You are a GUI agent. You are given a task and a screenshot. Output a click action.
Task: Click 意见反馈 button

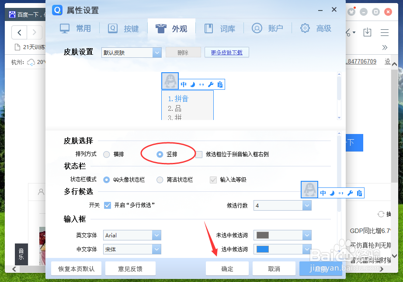130,268
